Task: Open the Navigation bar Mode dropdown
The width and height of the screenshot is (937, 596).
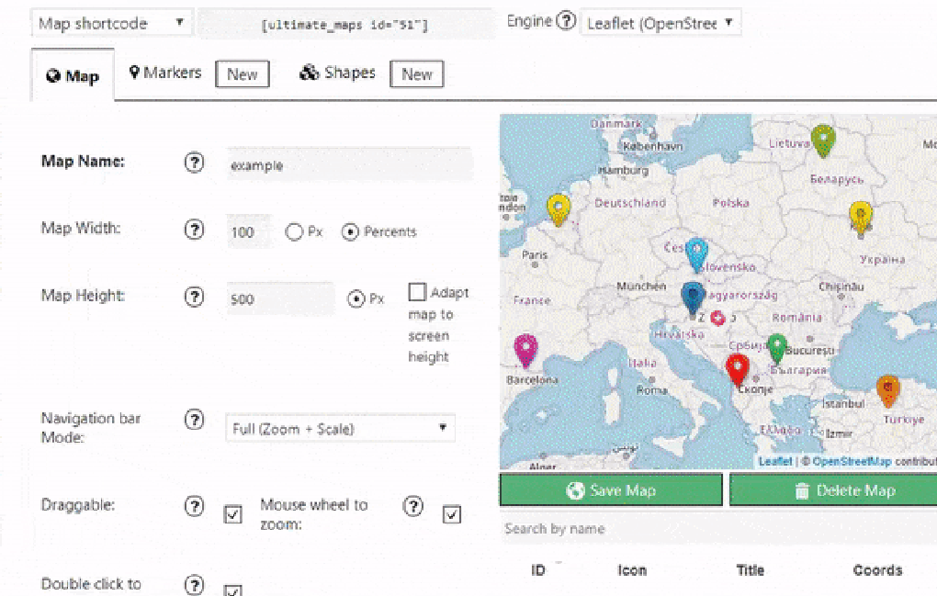Action: pos(340,428)
